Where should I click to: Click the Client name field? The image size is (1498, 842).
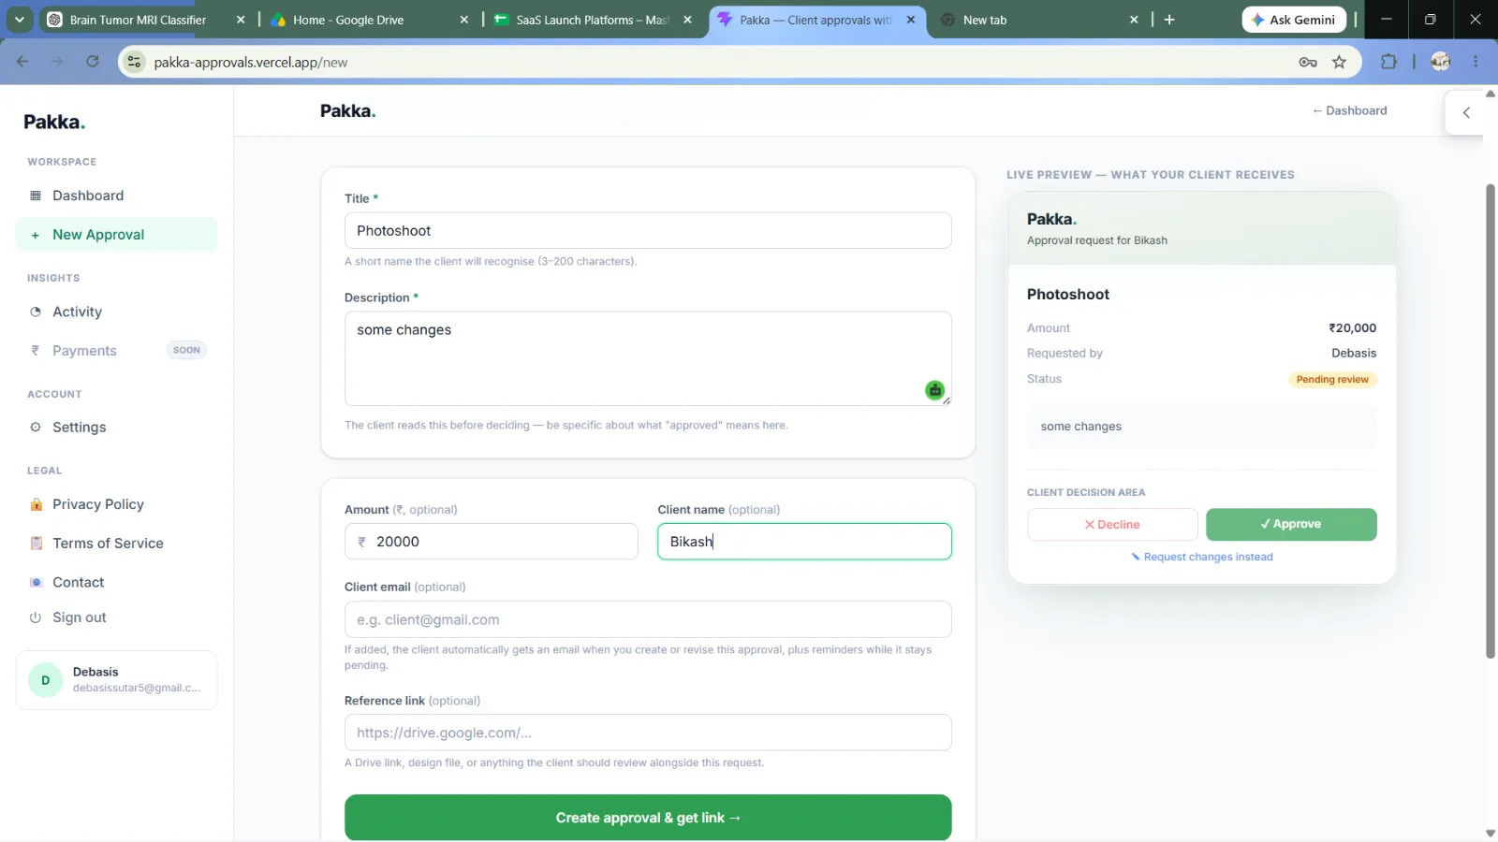click(804, 542)
